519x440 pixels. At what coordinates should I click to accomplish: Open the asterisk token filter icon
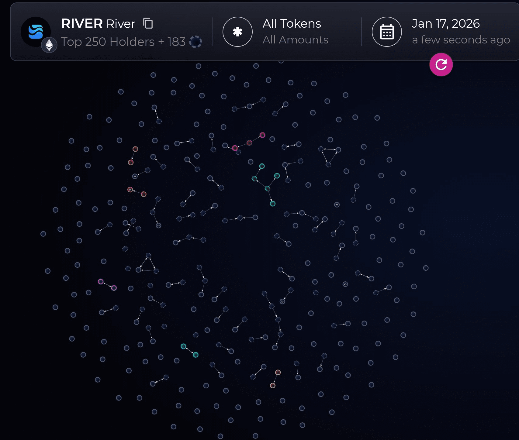pyautogui.click(x=237, y=32)
